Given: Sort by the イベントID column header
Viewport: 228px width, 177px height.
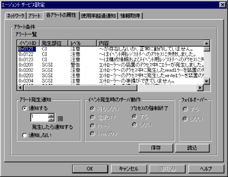Looking at the screenshot, I should (28, 43).
